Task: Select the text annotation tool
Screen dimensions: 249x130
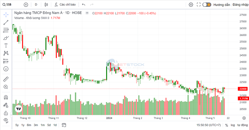Action: pos(6,46)
